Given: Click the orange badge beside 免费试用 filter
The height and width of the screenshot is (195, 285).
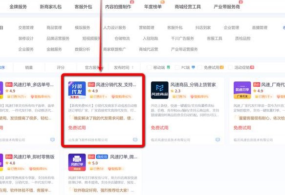Looking at the screenshot, I should [x=222, y=67].
